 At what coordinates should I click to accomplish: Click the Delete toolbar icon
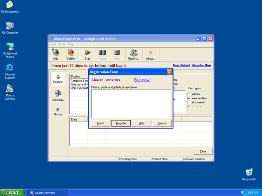coord(71,54)
